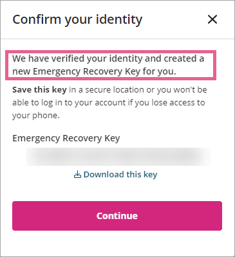Dismiss dialog using the X icon
The height and width of the screenshot is (257, 235).
pos(212,19)
